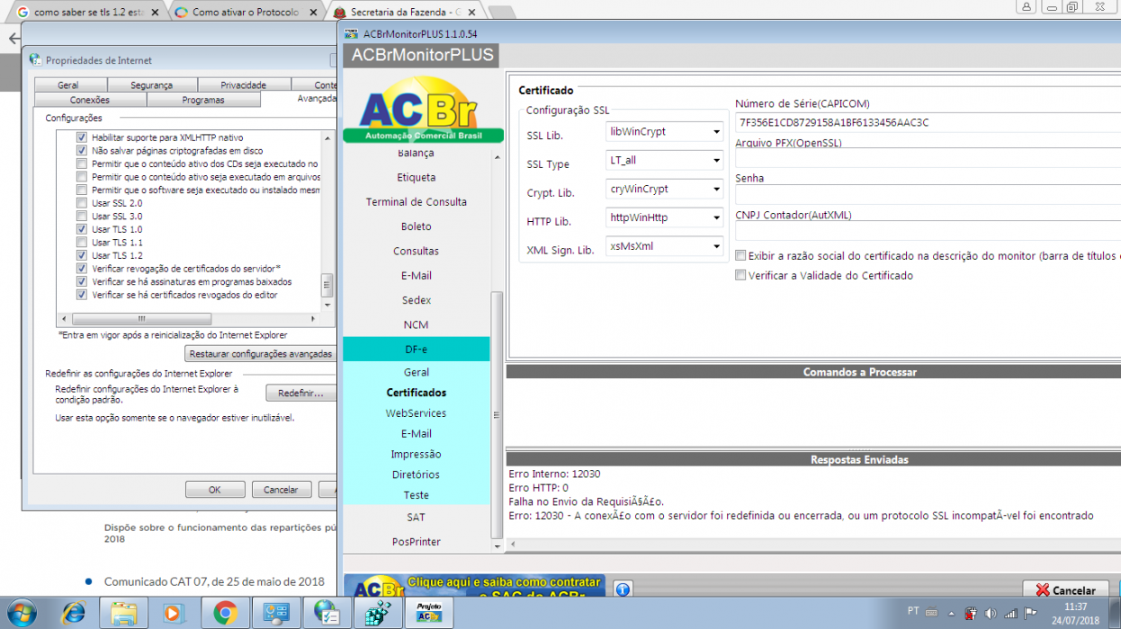1121x629 pixels.
Task: Uncheck the Usar TLS 1.0 option
Action: point(82,229)
